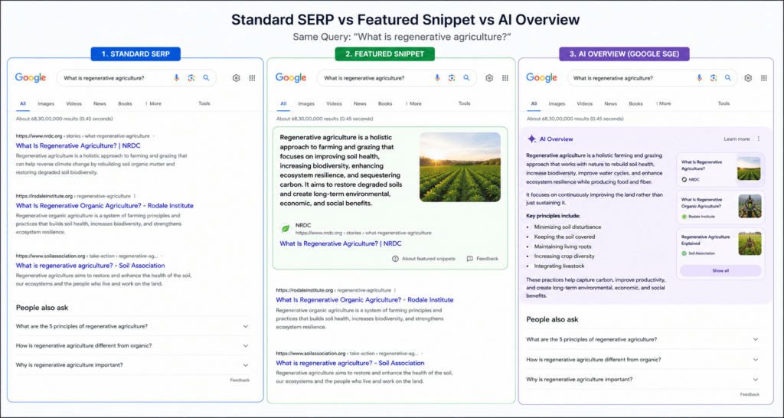The image size is (784, 418).
Task: Switch to Books tab in Standard SERP panel
Action: pyautogui.click(x=125, y=103)
